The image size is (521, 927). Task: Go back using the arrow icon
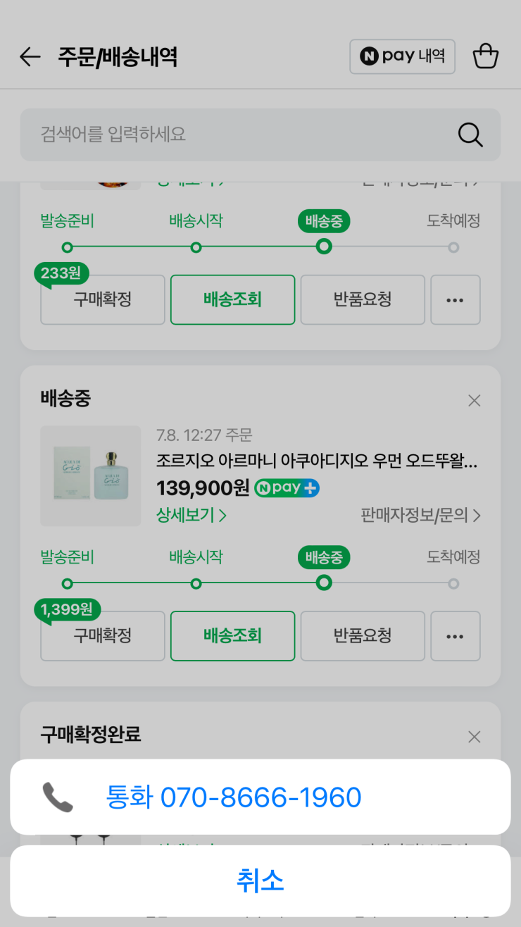pyautogui.click(x=30, y=57)
